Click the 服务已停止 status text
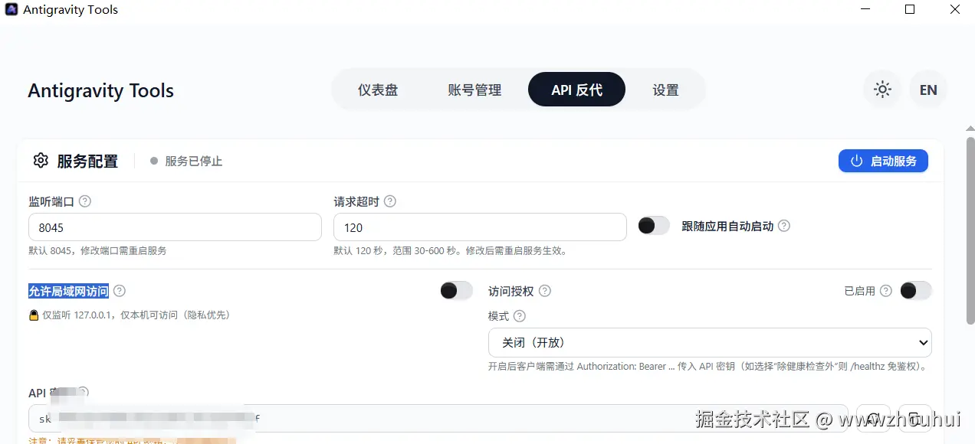This screenshot has width=975, height=444. (193, 162)
